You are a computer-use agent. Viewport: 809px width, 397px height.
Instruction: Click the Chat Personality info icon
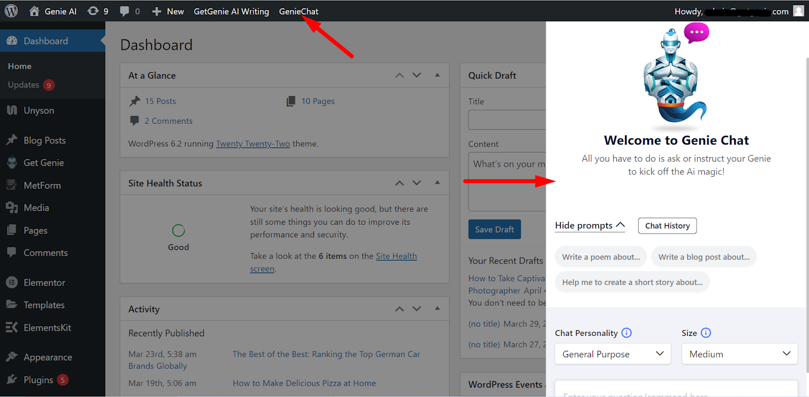(626, 333)
